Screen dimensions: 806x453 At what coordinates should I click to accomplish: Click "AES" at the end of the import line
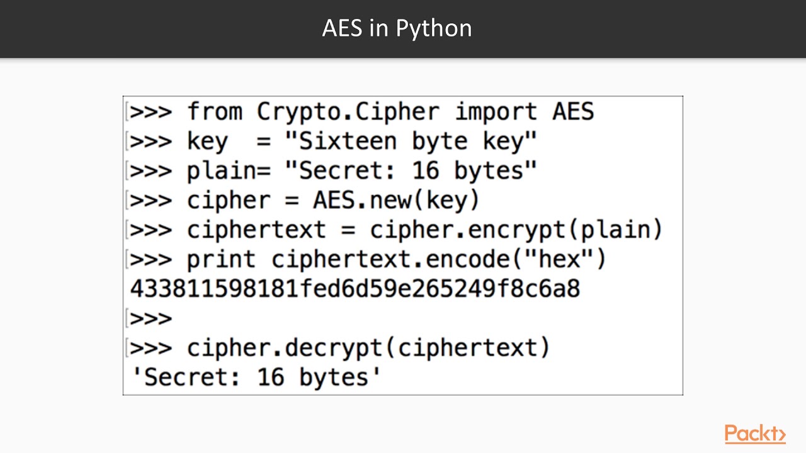(573, 112)
